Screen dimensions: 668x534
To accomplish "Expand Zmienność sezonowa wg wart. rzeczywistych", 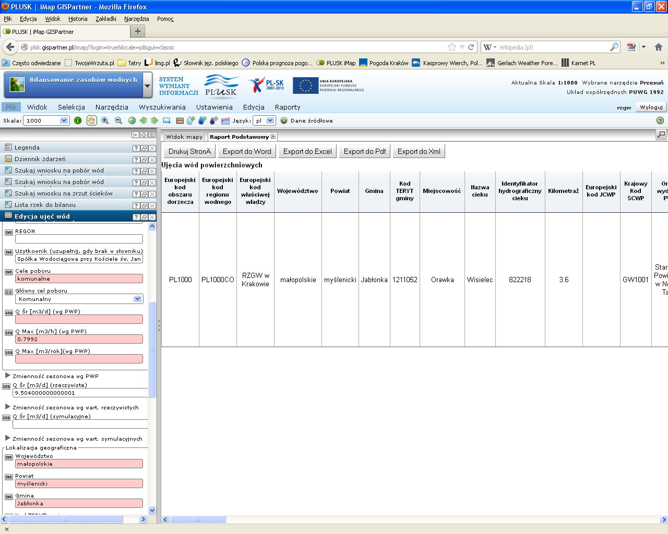I will [x=7, y=407].
